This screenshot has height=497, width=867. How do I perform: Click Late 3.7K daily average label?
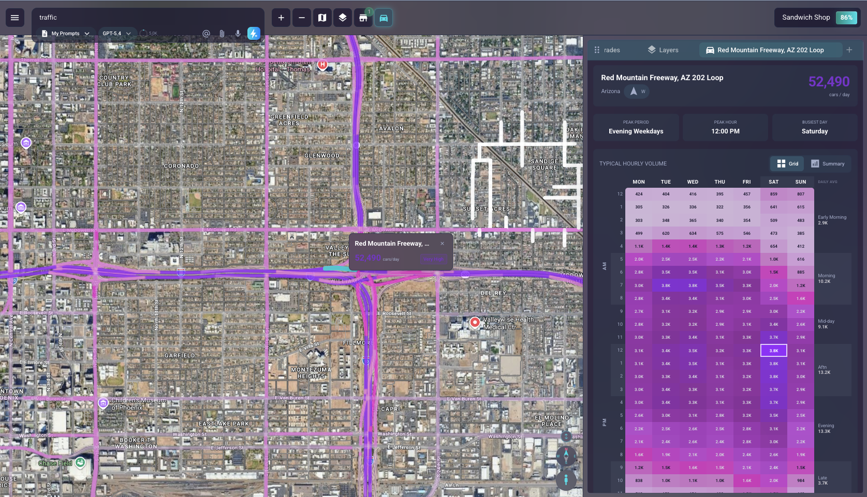[823, 480]
